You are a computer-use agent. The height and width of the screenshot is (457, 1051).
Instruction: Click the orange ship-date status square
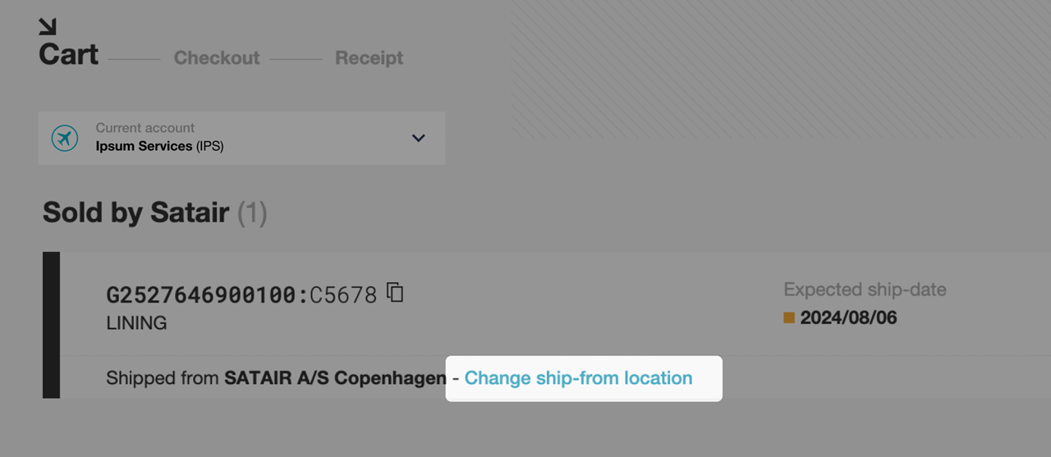(x=789, y=318)
